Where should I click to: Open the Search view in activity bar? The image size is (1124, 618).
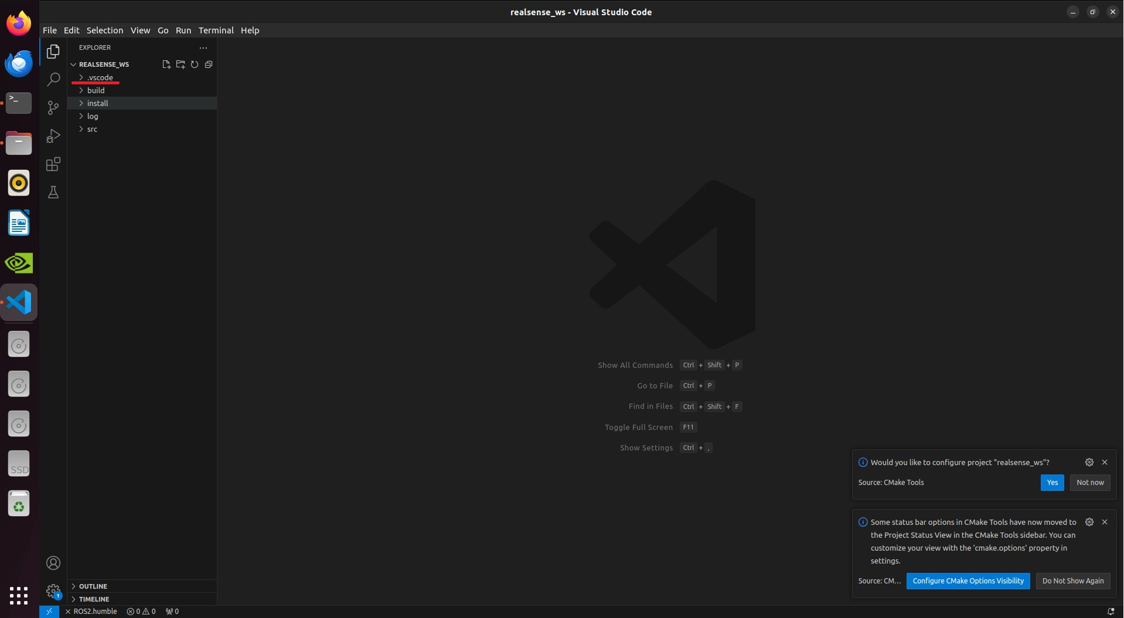click(x=53, y=79)
